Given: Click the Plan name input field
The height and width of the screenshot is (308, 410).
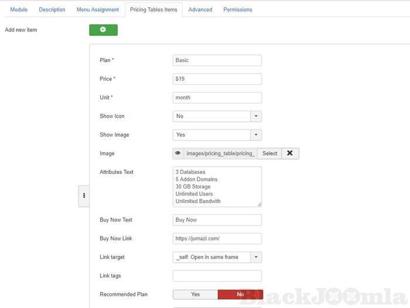Looking at the screenshot, I should tap(217, 60).
